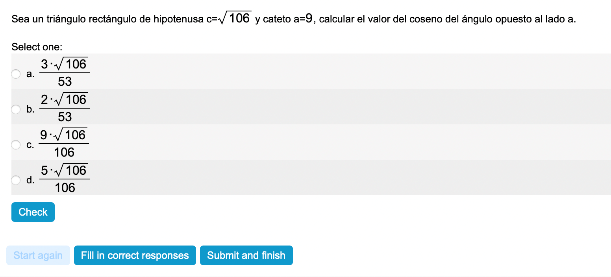
Task: Click the fraction 9·√106 over 106
Action: click(x=64, y=143)
